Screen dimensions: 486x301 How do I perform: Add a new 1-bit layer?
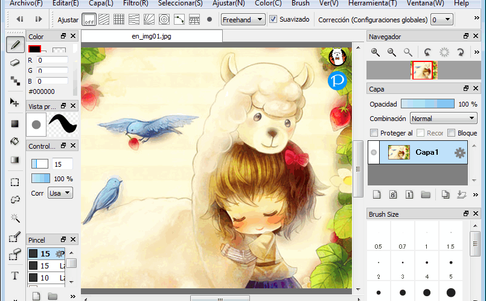[409, 194]
